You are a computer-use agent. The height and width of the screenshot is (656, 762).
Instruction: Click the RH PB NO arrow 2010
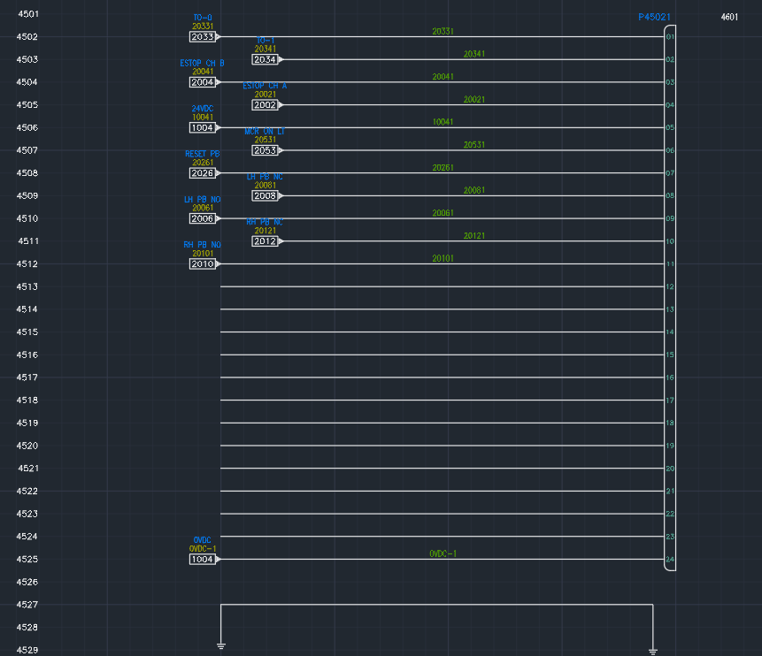pos(202,263)
